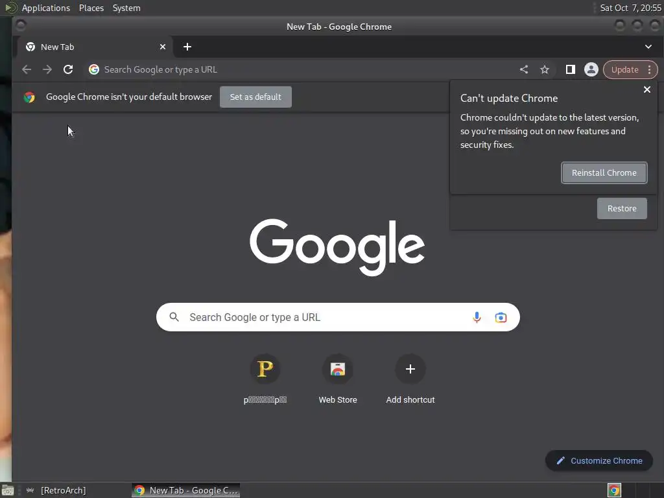The height and width of the screenshot is (498, 664).
Task: Go forward using the forward arrow
Action: [x=47, y=69]
